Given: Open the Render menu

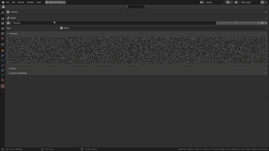Looking at the screenshot, I should (x=21, y=2).
